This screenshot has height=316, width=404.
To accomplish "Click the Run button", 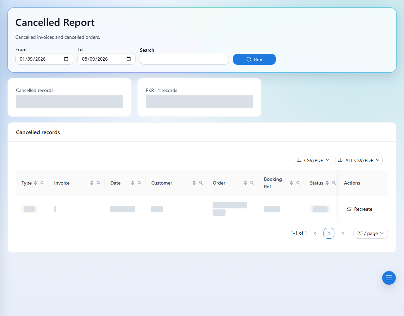I will pos(254,59).
